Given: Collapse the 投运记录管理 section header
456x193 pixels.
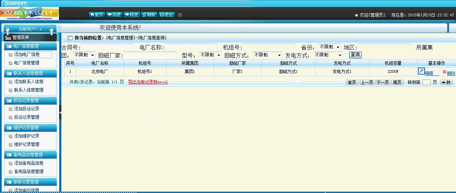Looking at the screenshot, I should [30, 101].
